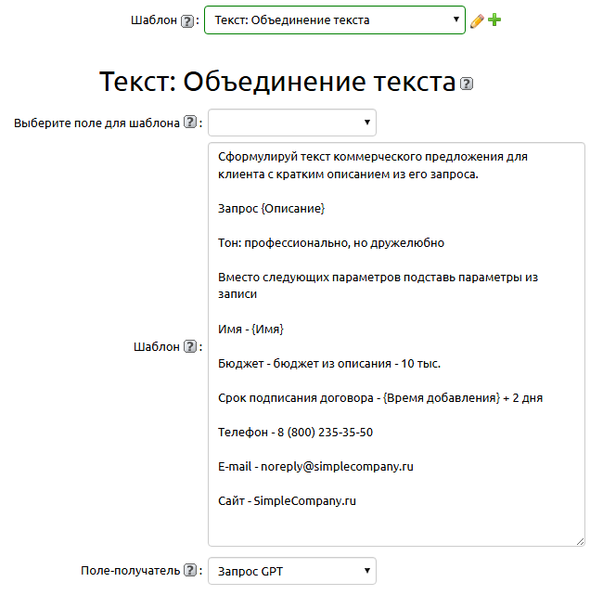
Task: Click the line Сайт - SimpleCompany.ru
Action: coord(287,501)
